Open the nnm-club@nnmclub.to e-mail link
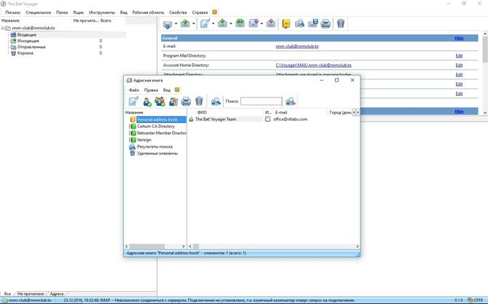The width and height of the screenshot is (488, 304). [297, 46]
